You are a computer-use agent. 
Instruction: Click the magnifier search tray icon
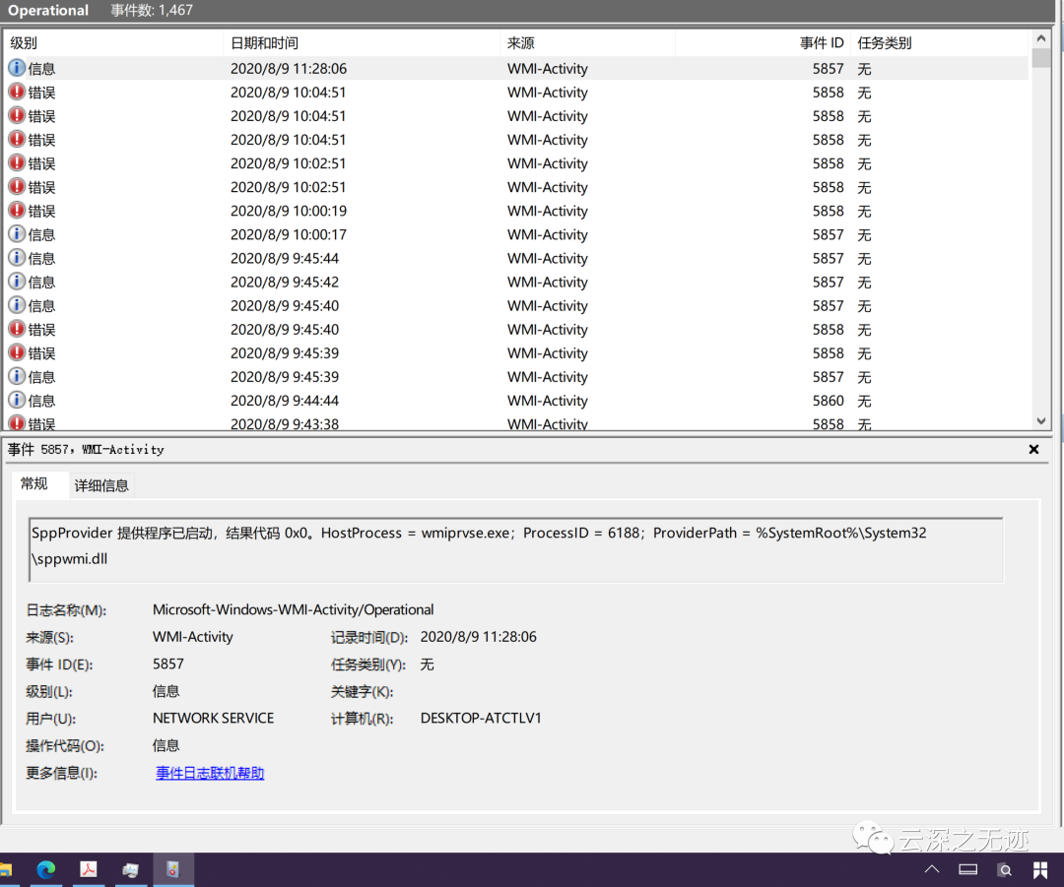pyautogui.click(x=1004, y=869)
